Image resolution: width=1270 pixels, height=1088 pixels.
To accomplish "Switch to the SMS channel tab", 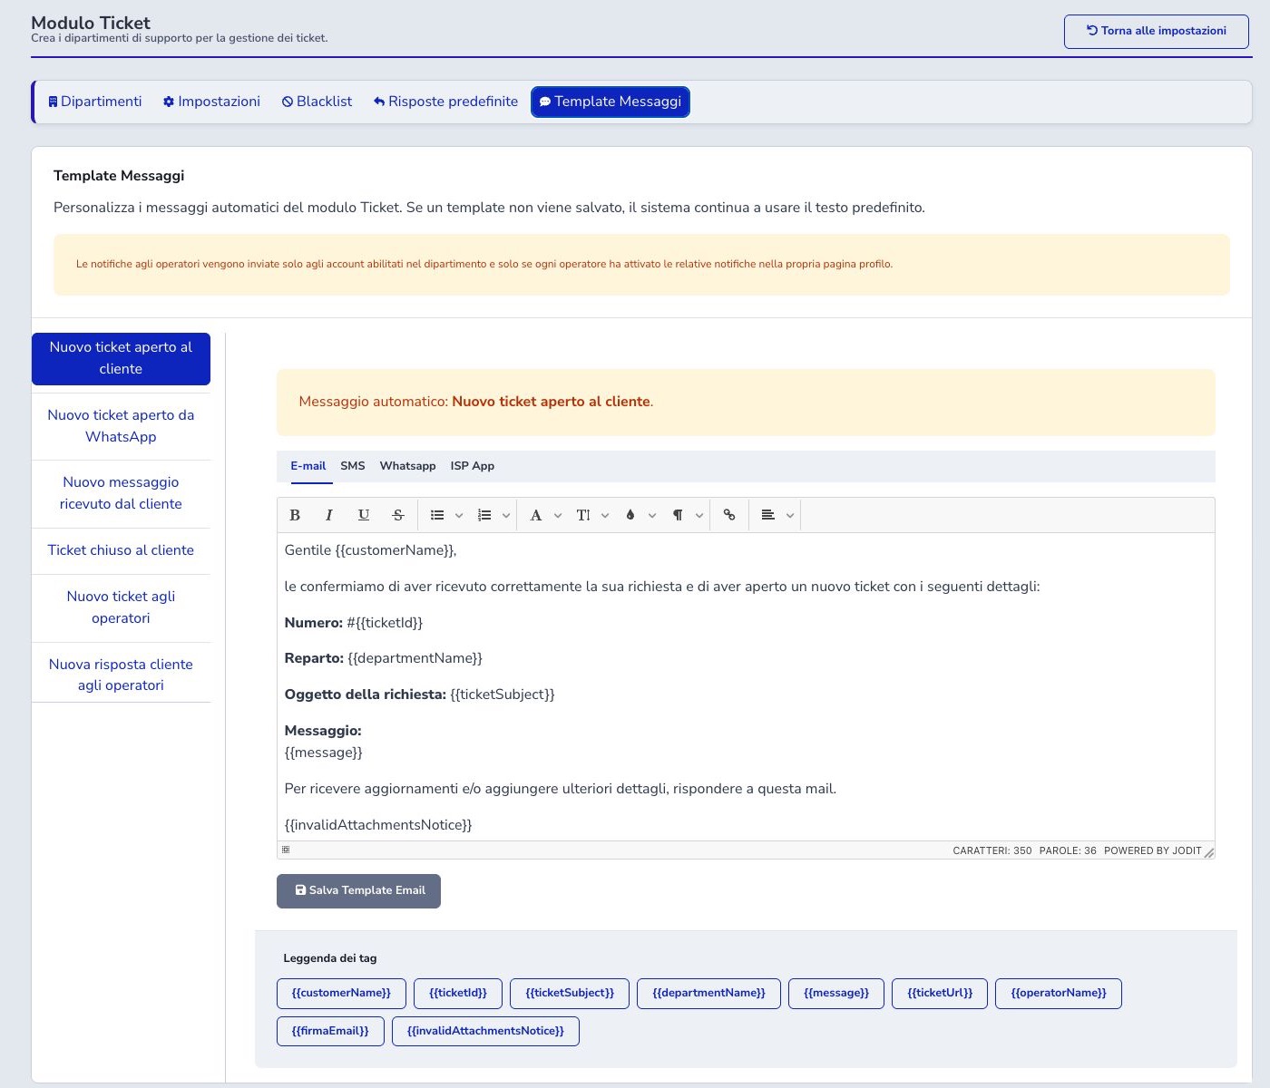I will [x=353, y=466].
